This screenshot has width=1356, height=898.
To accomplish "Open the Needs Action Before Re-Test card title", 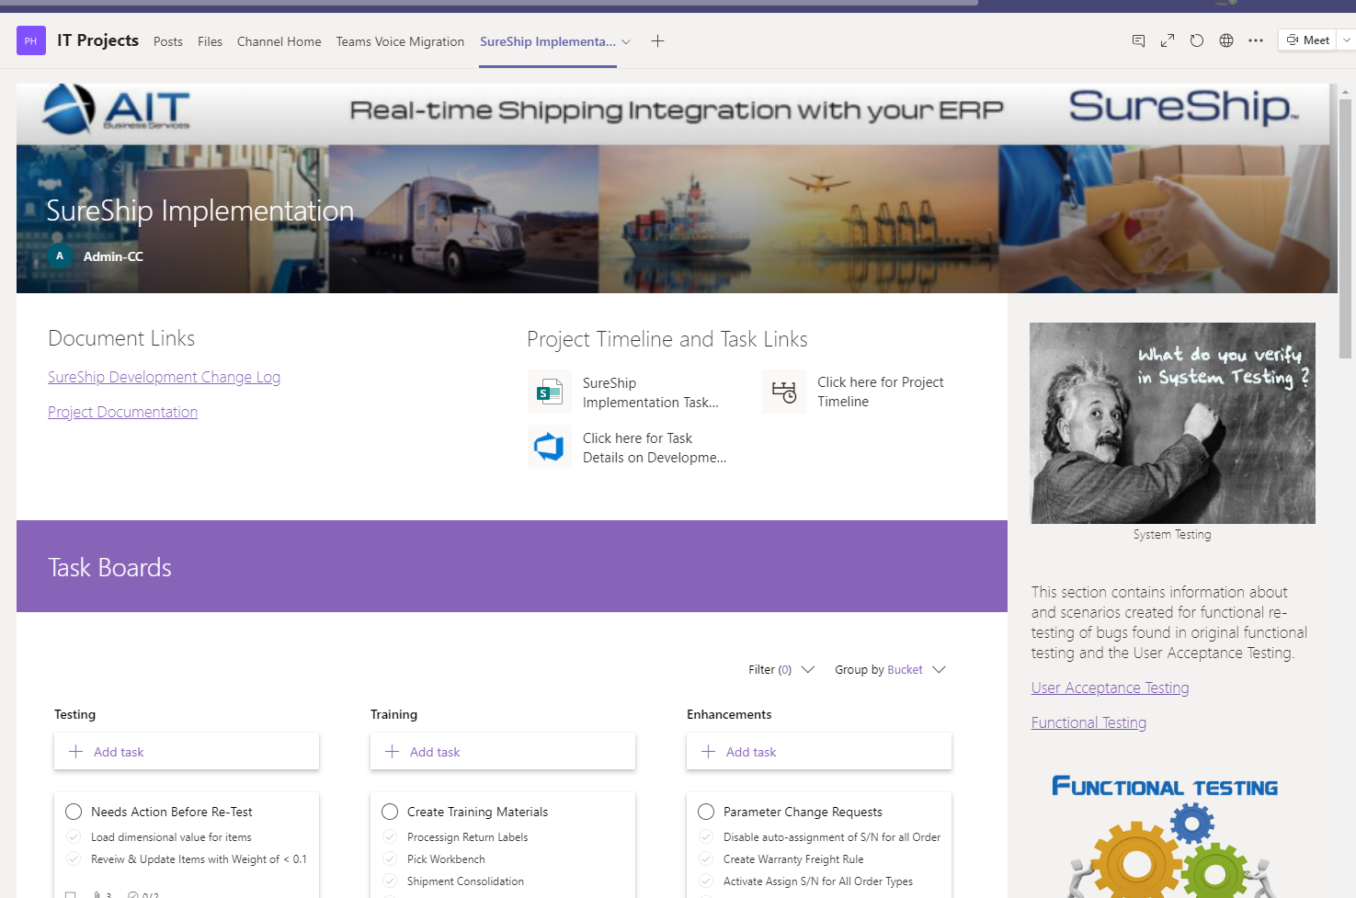I will [171, 812].
